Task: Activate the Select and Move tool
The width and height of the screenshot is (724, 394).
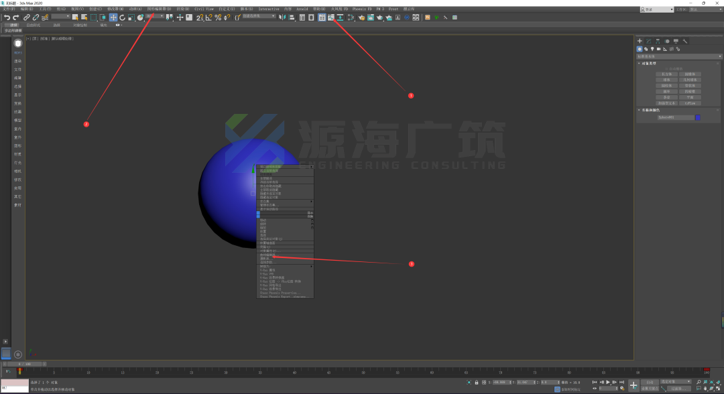Action: tap(113, 17)
